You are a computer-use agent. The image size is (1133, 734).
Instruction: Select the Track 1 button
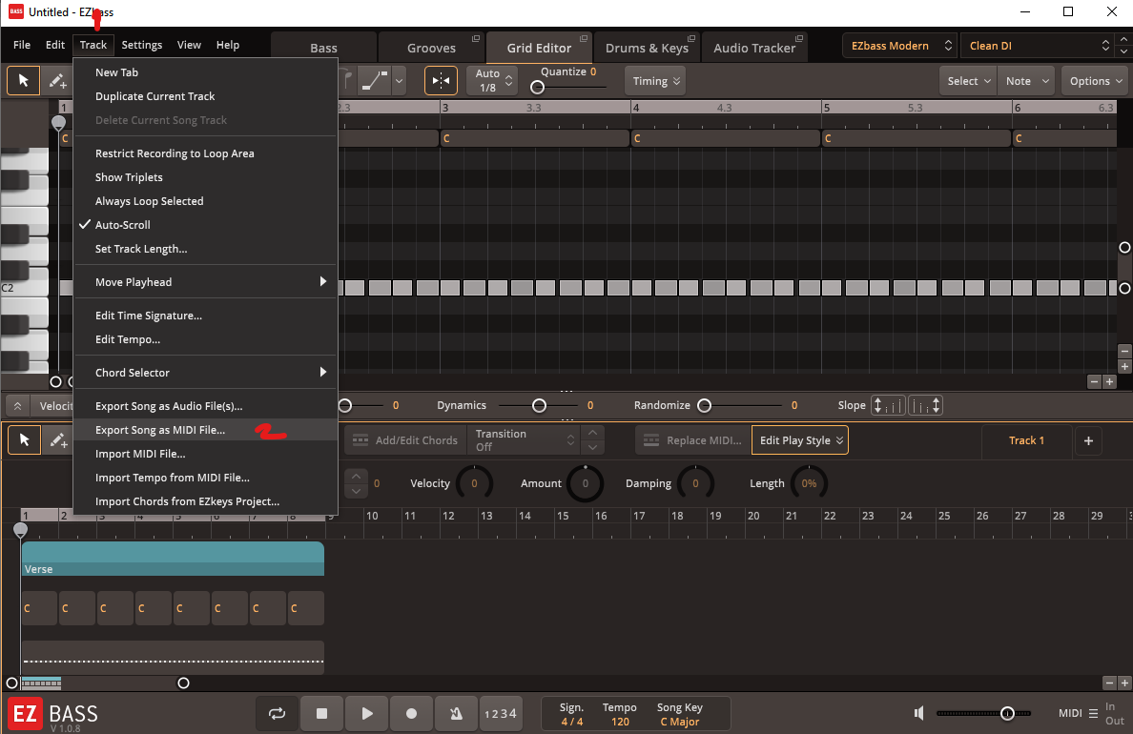pos(1026,440)
